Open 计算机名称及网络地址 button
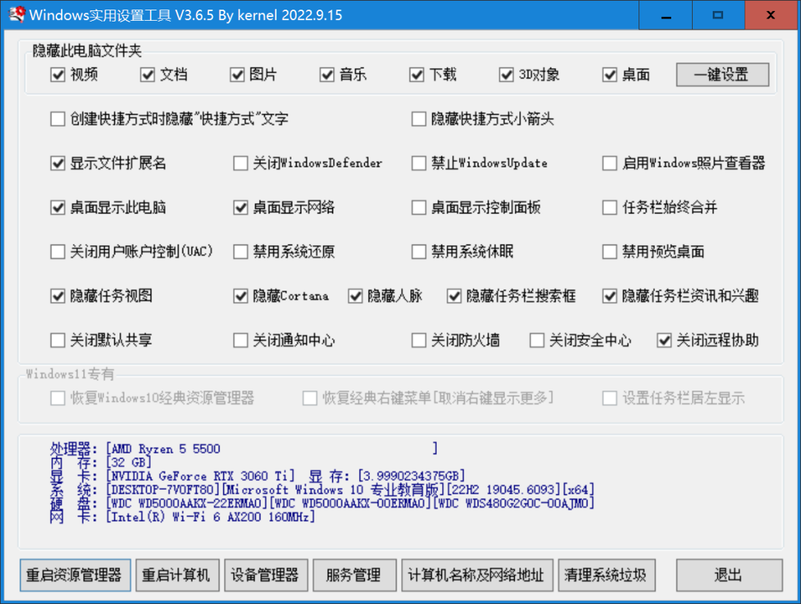The image size is (801, 604). pyautogui.click(x=477, y=575)
